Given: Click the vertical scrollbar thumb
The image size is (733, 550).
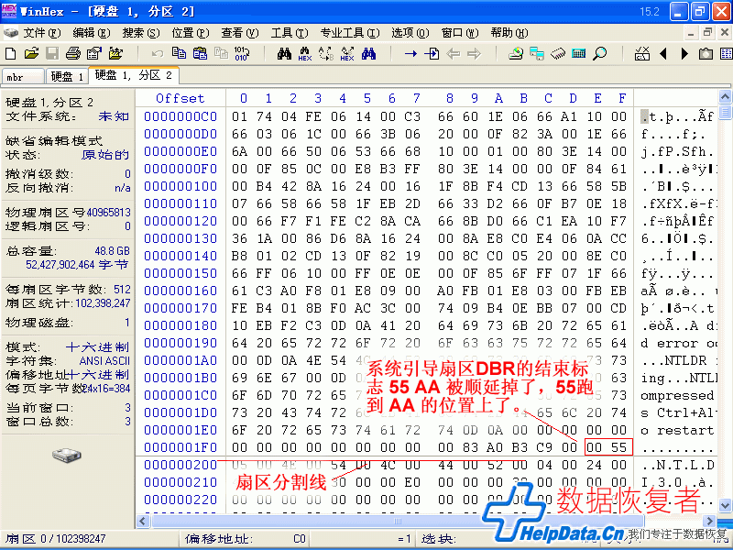Looking at the screenshot, I should point(725,112).
